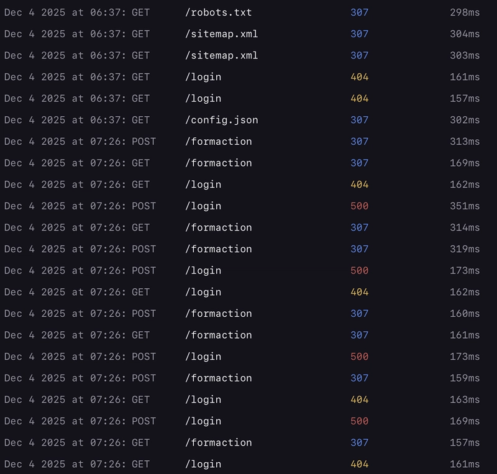Open the /config.json request path

[221, 120]
